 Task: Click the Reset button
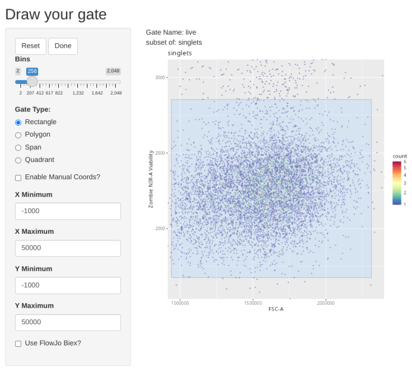[x=31, y=46]
